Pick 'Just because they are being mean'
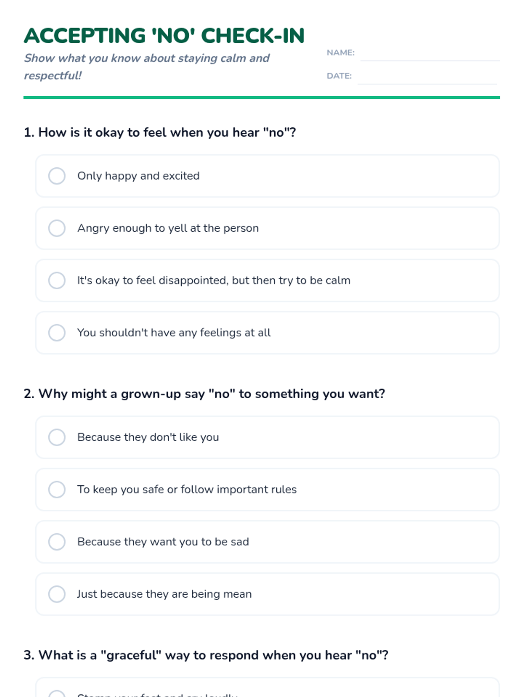This screenshot has width=523, height=697. coord(57,594)
